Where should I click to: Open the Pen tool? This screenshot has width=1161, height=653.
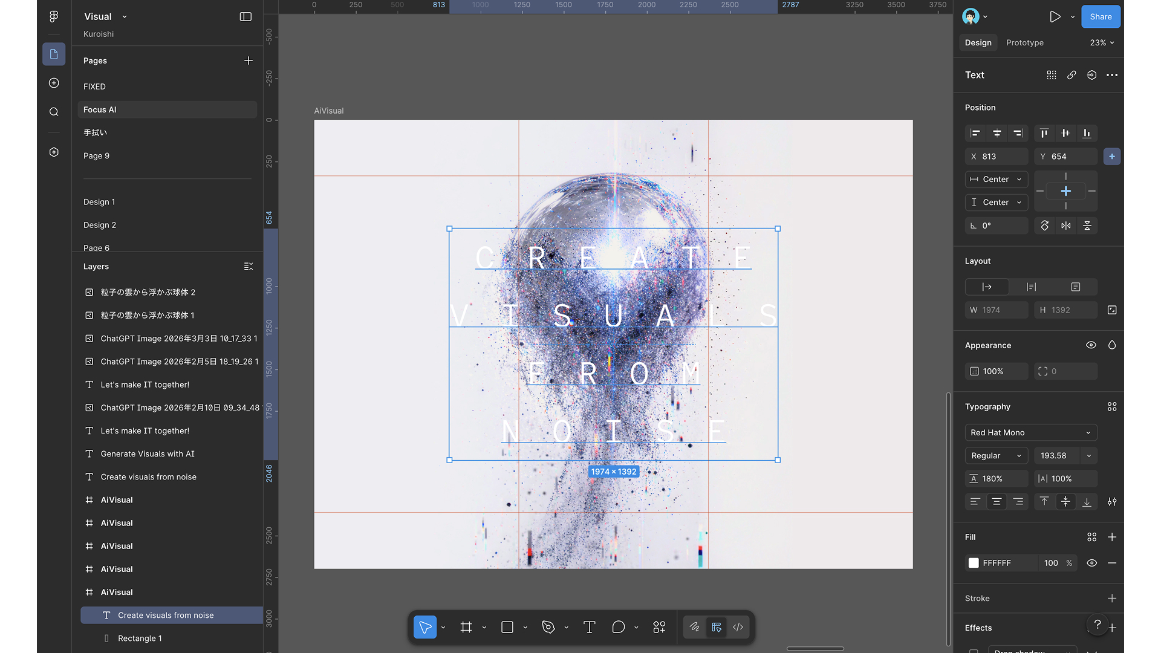click(548, 627)
